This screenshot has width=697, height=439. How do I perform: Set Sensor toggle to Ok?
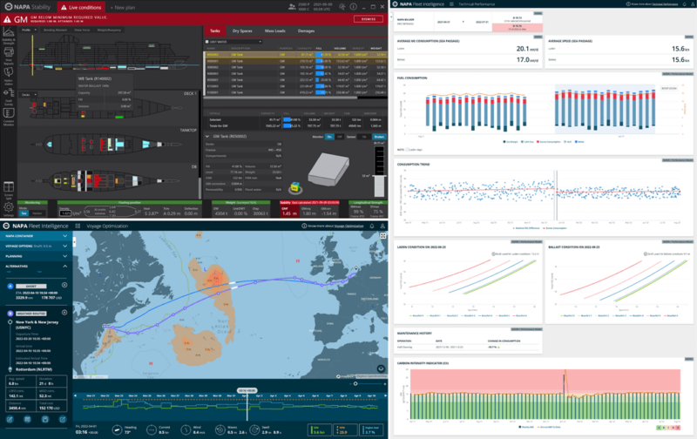(363, 137)
